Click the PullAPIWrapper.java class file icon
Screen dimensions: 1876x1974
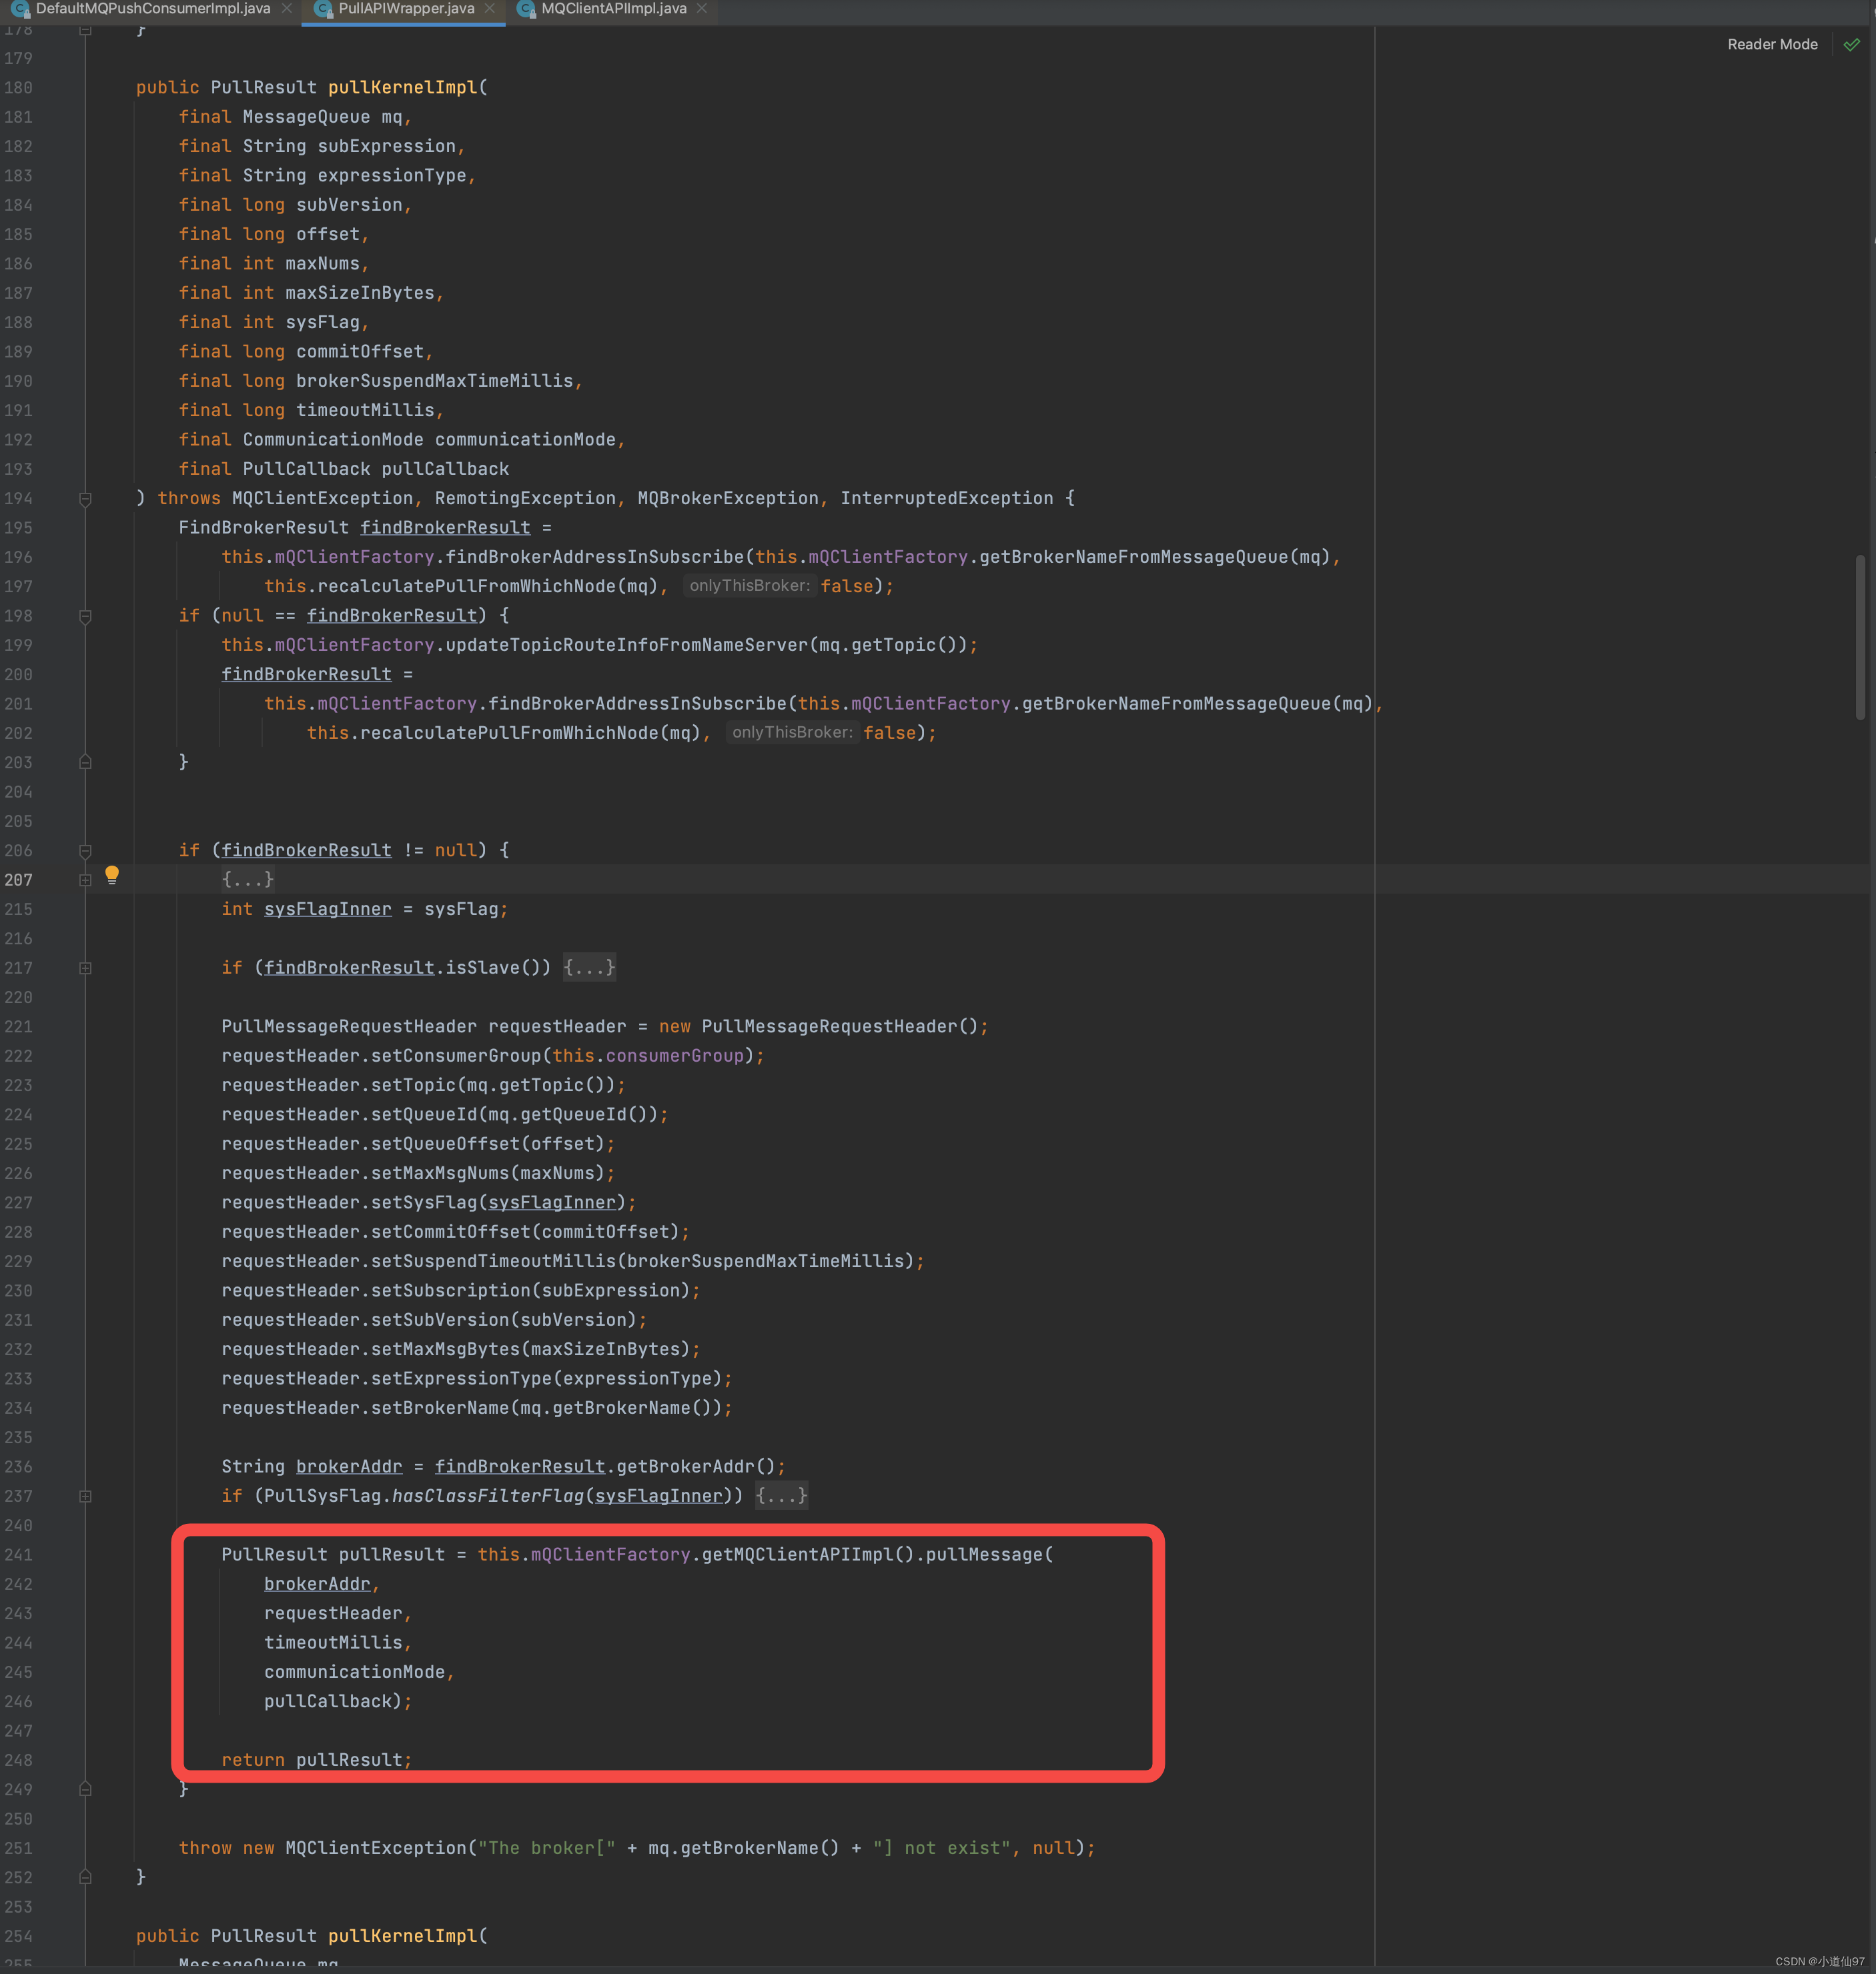pyautogui.click(x=323, y=9)
